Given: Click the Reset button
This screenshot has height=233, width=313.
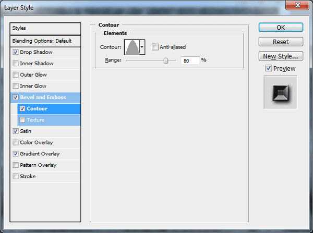Looking at the screenshot, I should coord(280,42).
